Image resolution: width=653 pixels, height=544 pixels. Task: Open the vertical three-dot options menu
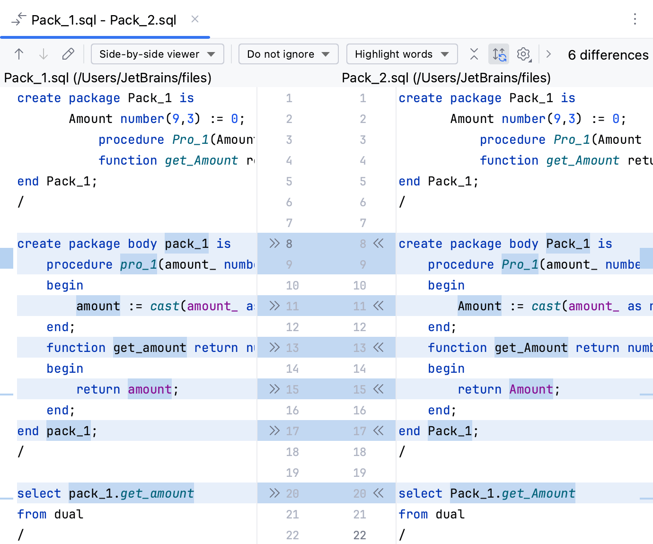[x=635, y=19]
